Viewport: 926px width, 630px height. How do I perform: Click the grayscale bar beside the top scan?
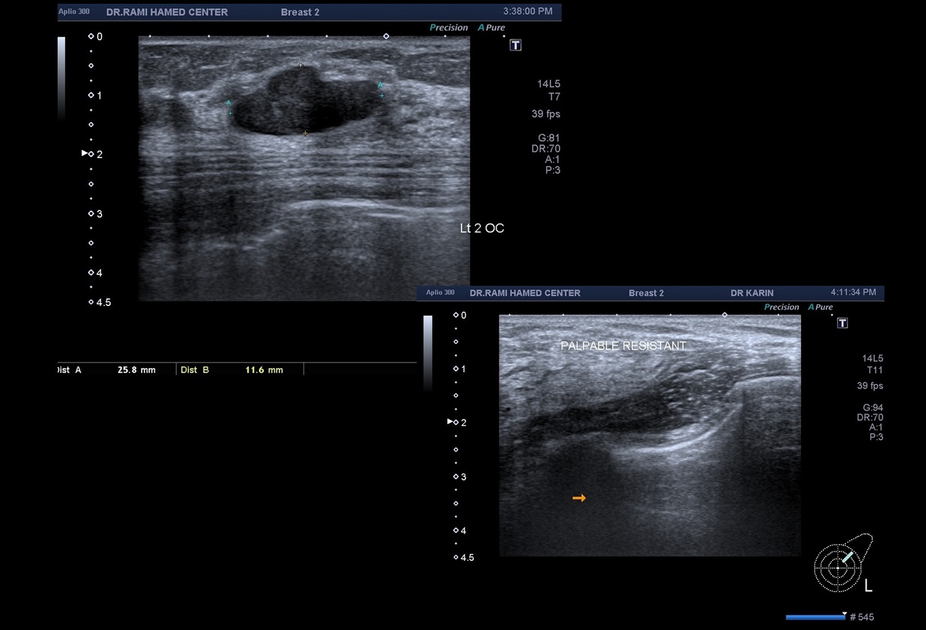(x=62, y=78)
